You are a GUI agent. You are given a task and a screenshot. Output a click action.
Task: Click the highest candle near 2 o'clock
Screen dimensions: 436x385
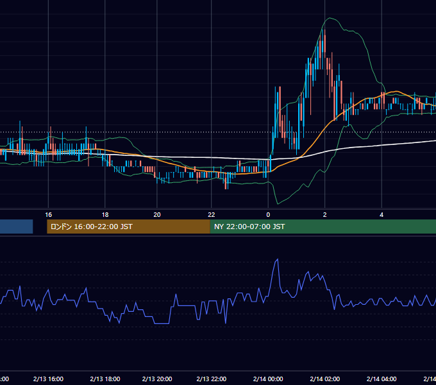(324, 44)
